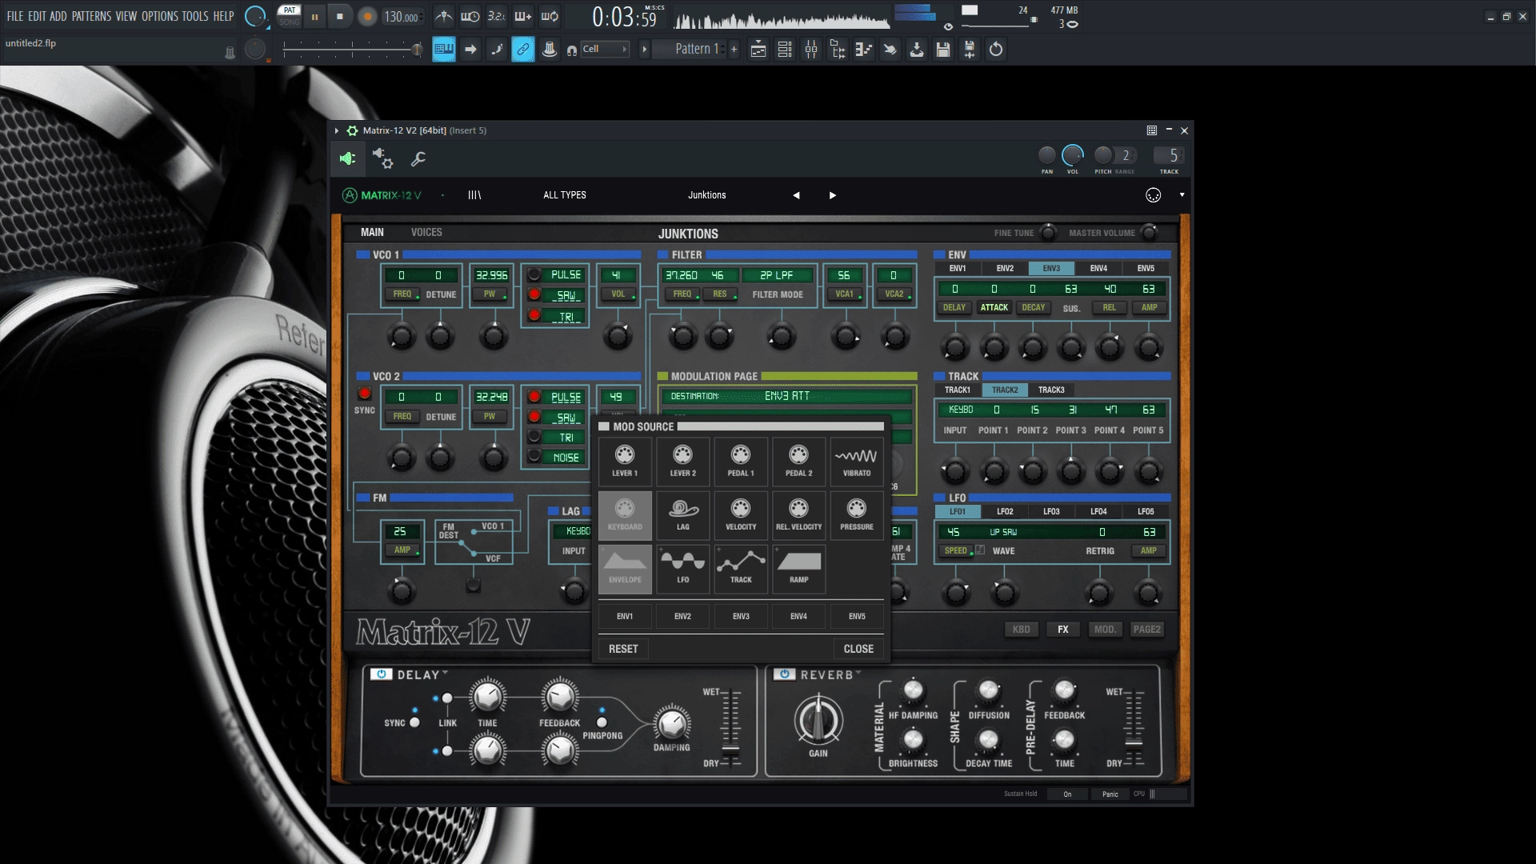Toggle Sustain Hold On button
This screenshot has height=864, width=1536.
point(1067,794)
